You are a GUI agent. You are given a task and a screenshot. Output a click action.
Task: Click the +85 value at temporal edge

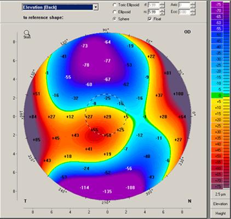pos(37,140)
